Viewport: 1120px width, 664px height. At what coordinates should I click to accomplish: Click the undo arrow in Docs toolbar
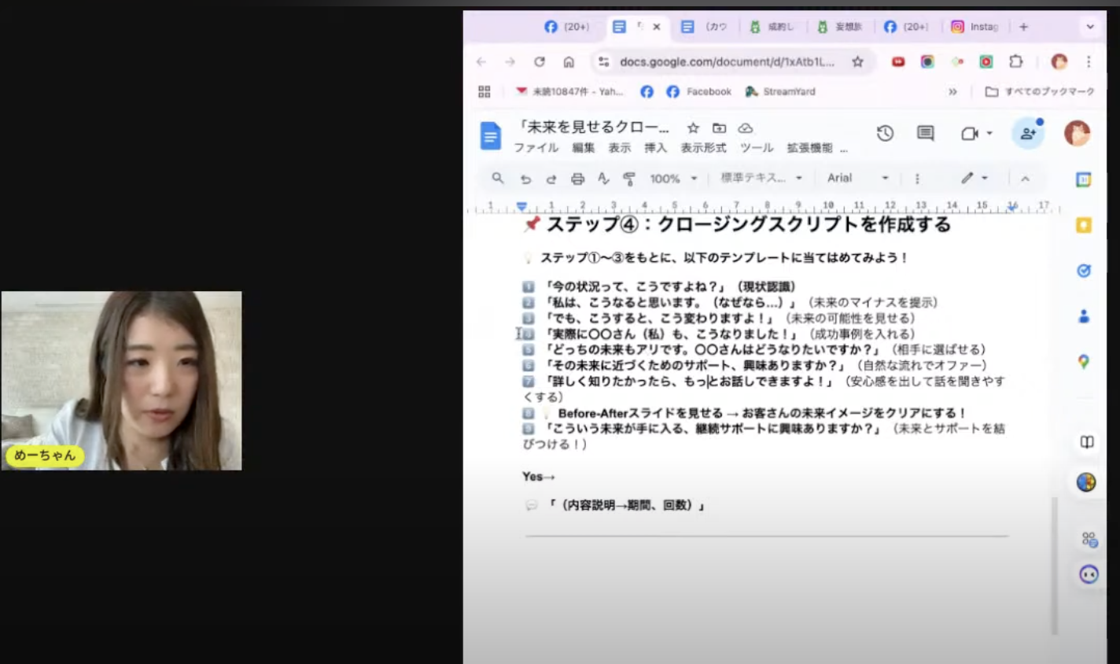coord(525,179)
